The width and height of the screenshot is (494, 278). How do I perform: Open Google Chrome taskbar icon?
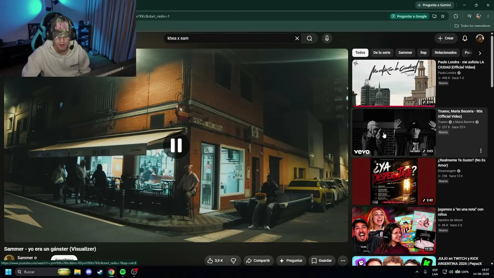click(x=111, y=272)
